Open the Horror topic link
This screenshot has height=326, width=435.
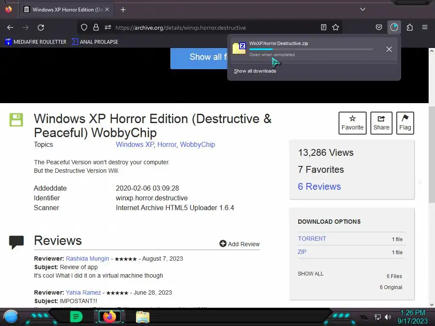click(167, 144)
